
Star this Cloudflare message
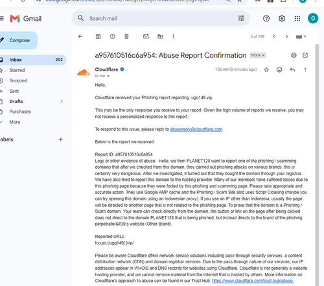(x=266, y=69)
